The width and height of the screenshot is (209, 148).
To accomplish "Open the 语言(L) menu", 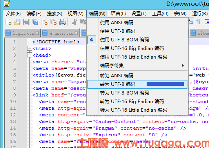I will [x=118, y=14].
